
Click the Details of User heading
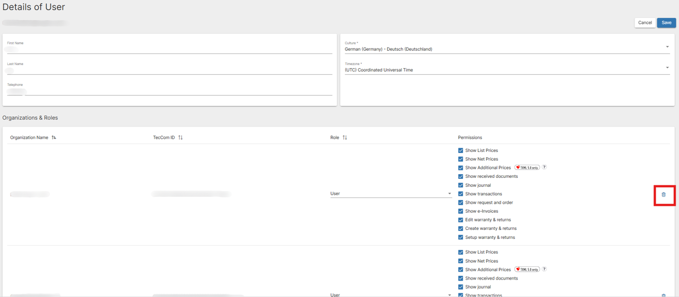pos(34,7)
